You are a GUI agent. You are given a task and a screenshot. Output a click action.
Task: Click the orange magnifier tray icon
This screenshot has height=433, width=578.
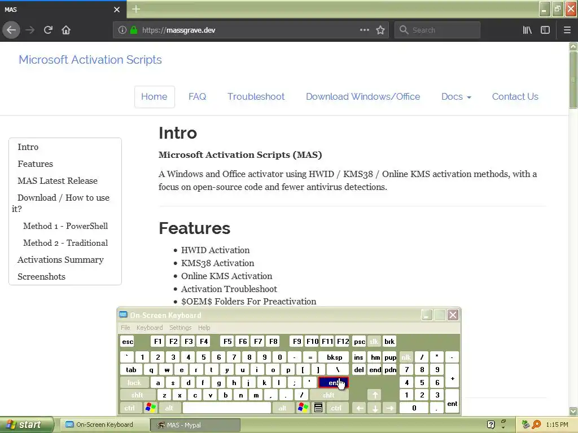click(x=536, y=425)
